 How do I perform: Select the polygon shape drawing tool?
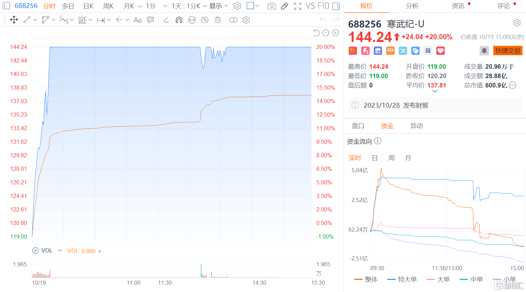(x=45, y=20)
